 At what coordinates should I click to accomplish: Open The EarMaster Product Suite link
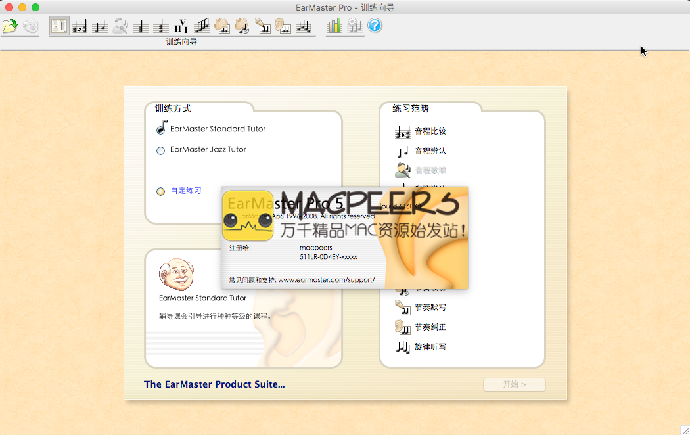pos(214,384)
